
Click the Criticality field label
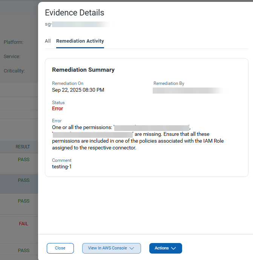(x=14, y=71)
